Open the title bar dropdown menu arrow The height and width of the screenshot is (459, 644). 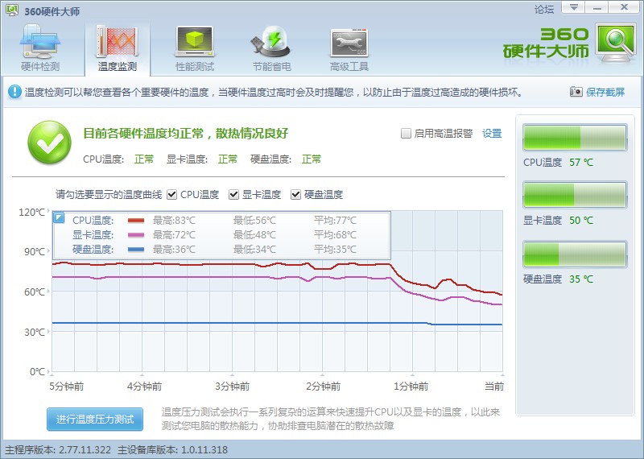[573, 7]
